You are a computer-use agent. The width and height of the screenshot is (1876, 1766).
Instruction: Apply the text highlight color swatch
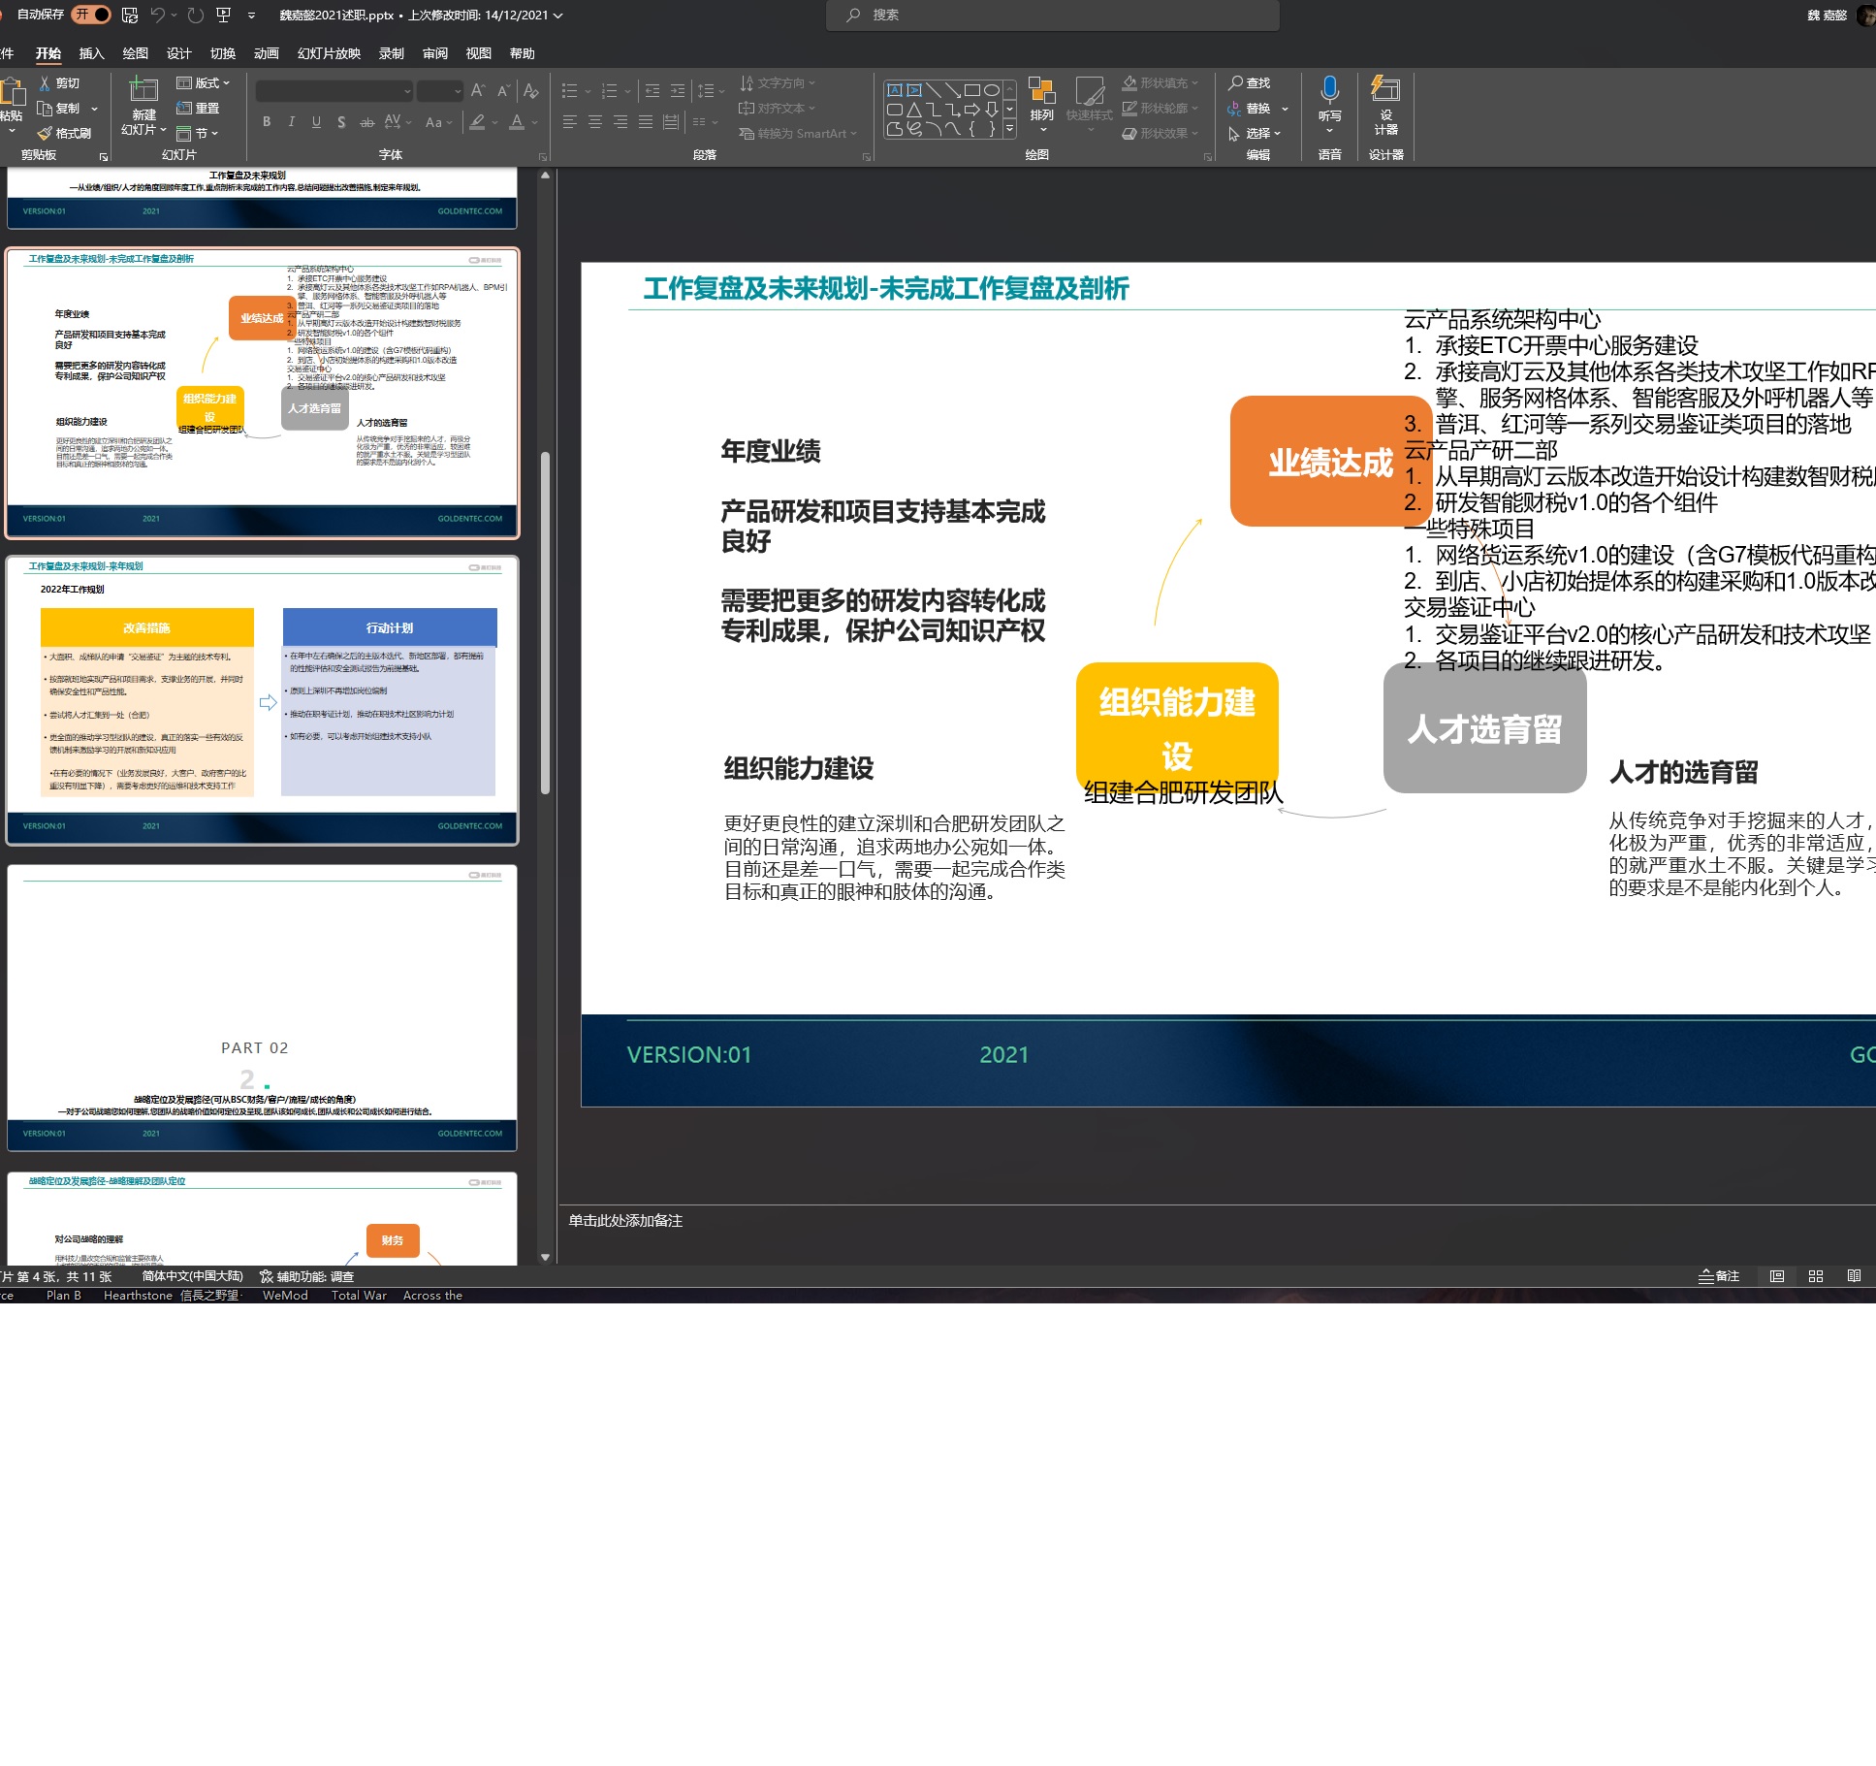[x=477, y=122]
